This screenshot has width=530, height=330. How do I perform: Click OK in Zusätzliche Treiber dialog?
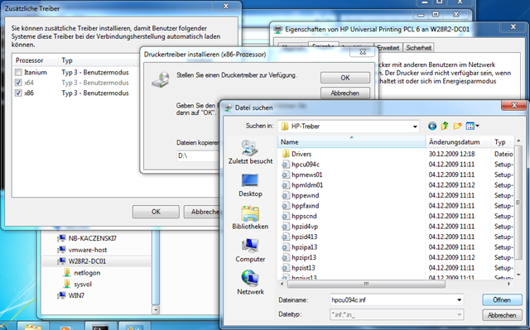tap(156, 212)
